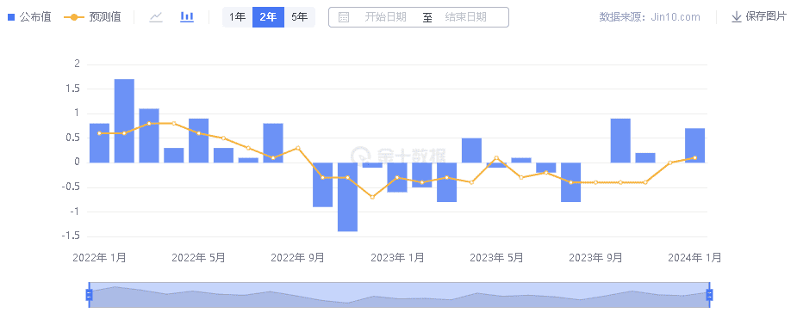Image resolution: width=797 pixels, height=319 pixels.
Task: Click the first forecast point at 0.6
Action: click(100, 133)
